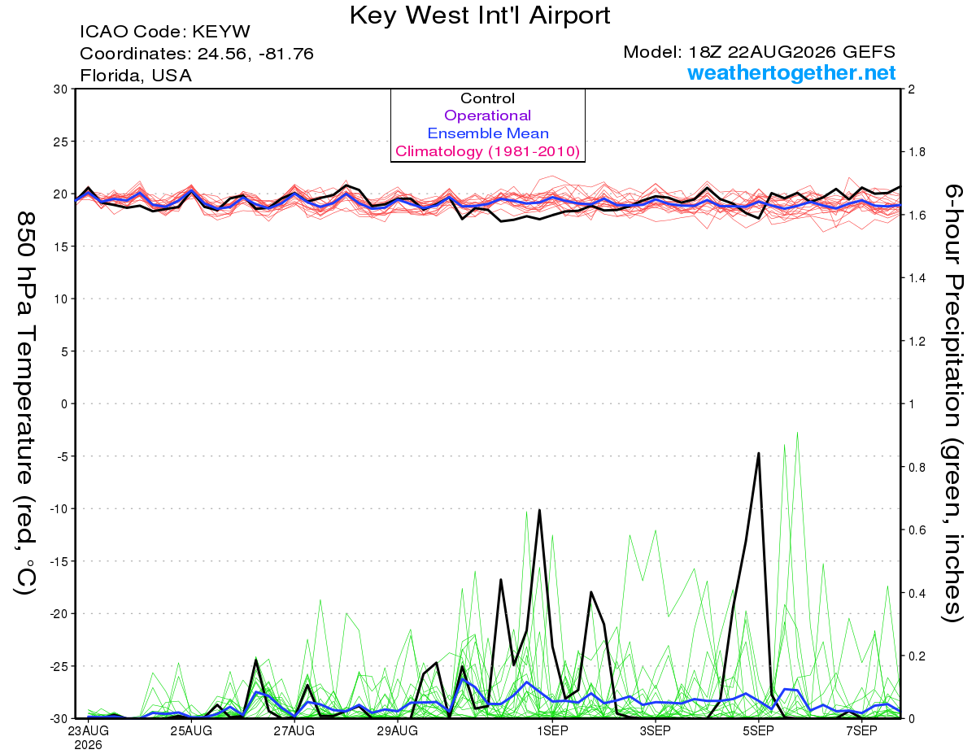Click the 23AUG date label on x-axis
Viewport: 976px width, 754px height.
coord(88,730)
